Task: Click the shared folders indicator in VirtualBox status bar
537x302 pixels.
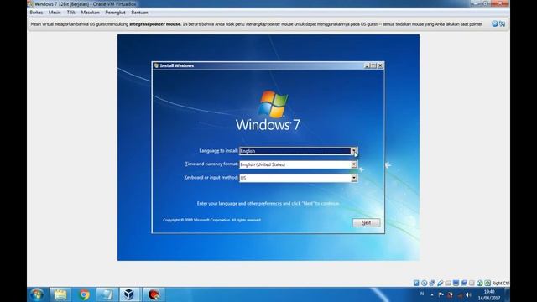Action: pyautogui.click(x=448, y=284)
